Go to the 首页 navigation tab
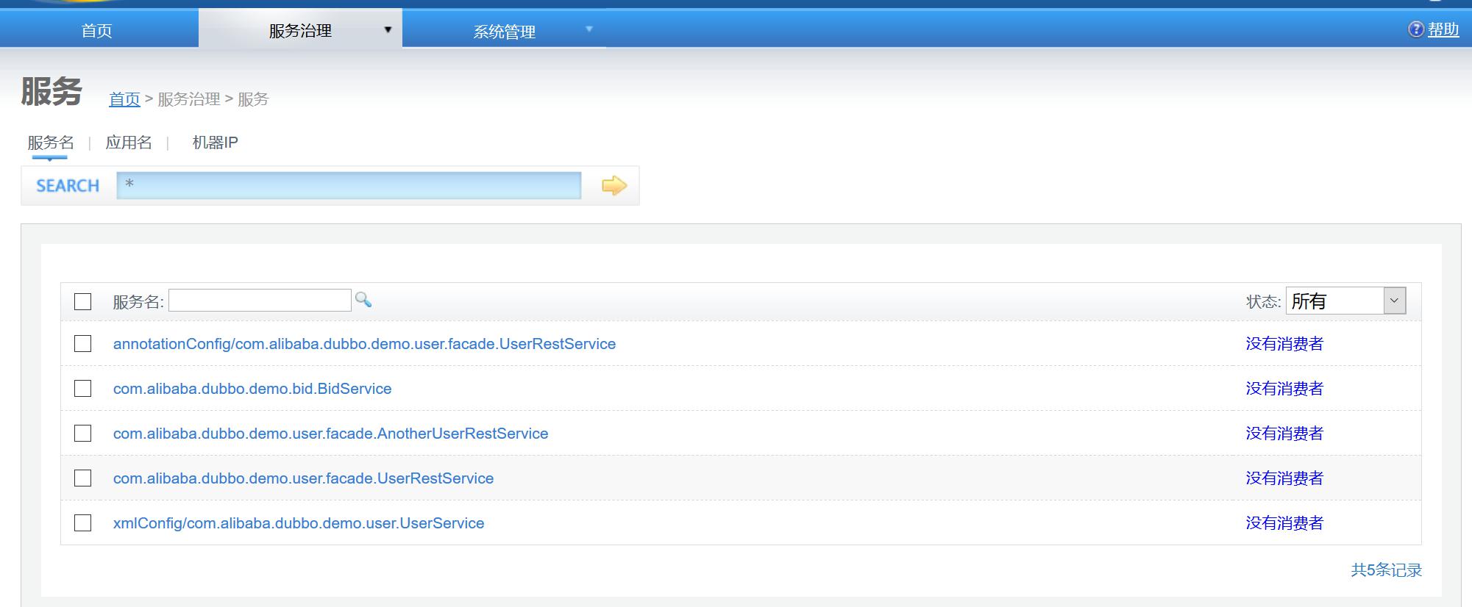 (96, 30)
